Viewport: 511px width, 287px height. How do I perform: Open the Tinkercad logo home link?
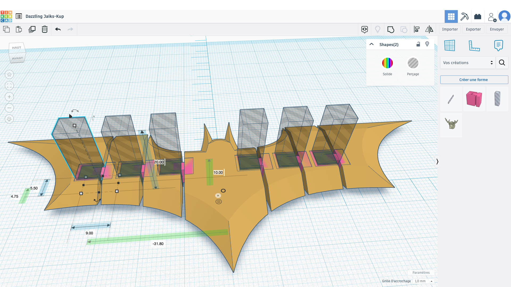coord(6,16)
